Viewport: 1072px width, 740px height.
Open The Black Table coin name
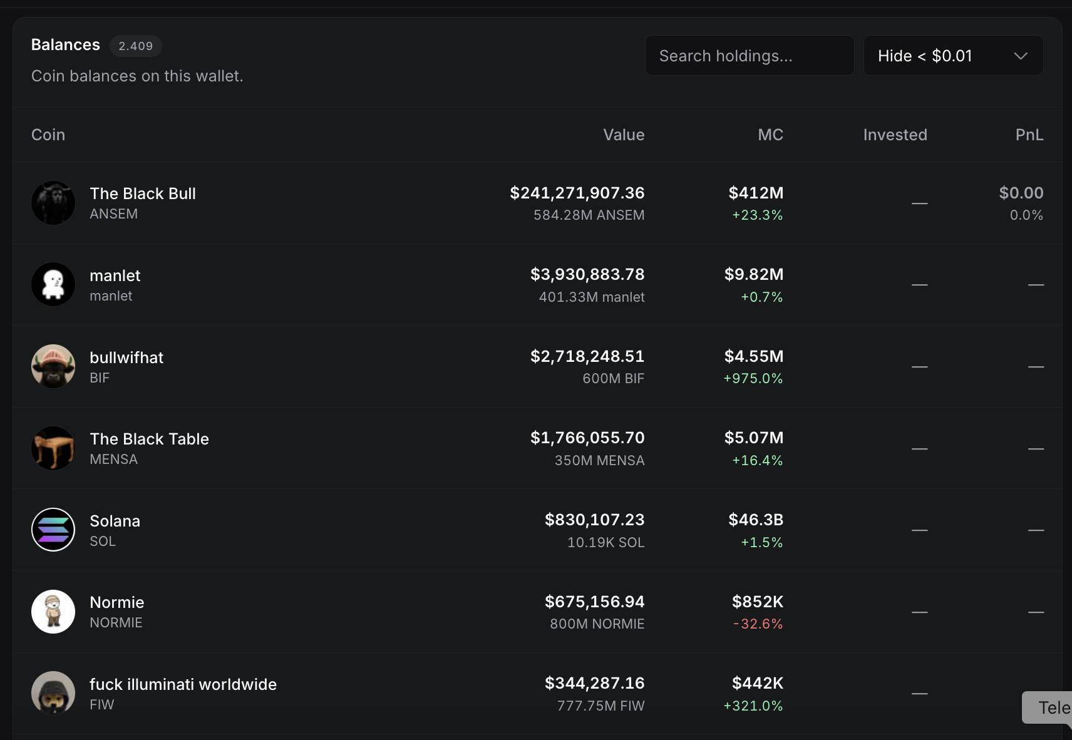[149, 439]
